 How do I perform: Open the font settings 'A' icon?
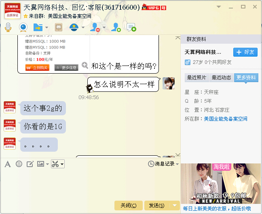[7, 164]
